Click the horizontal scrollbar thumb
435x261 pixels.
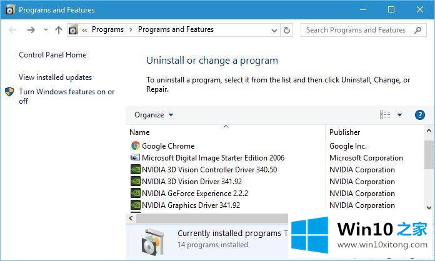(x=212, y=219)
